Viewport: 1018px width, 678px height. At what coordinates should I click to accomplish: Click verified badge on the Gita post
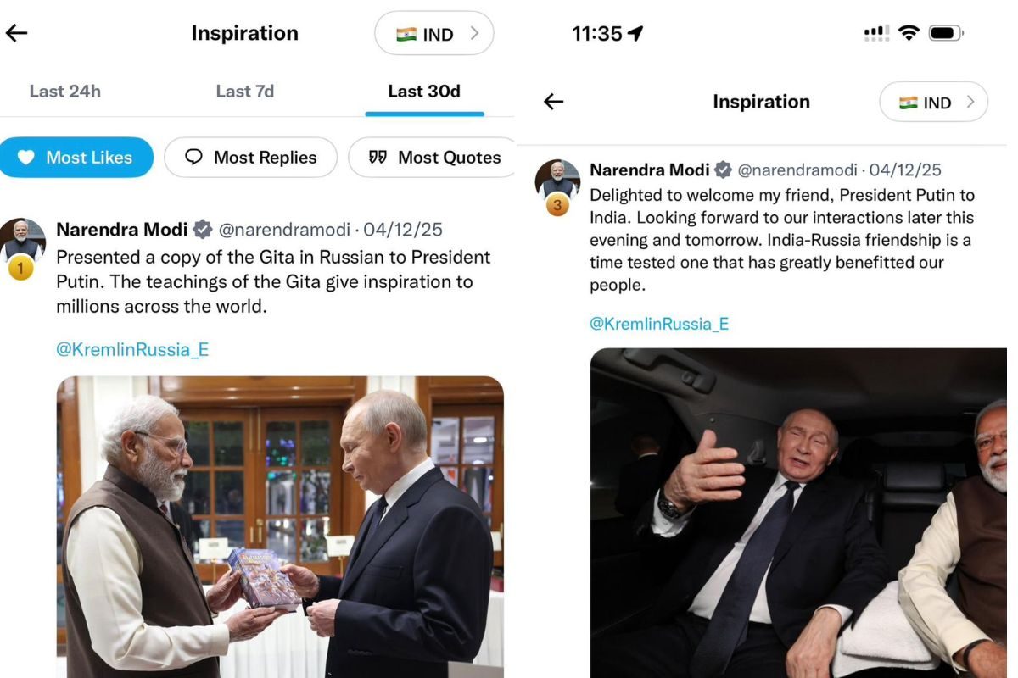tap(203, 230)
